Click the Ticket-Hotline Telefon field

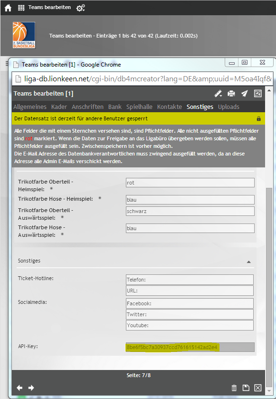[x=190, y=280]
